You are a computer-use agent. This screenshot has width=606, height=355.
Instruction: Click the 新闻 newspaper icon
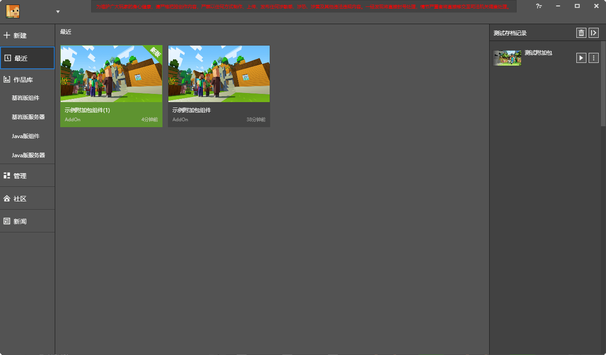coord(7,221)
